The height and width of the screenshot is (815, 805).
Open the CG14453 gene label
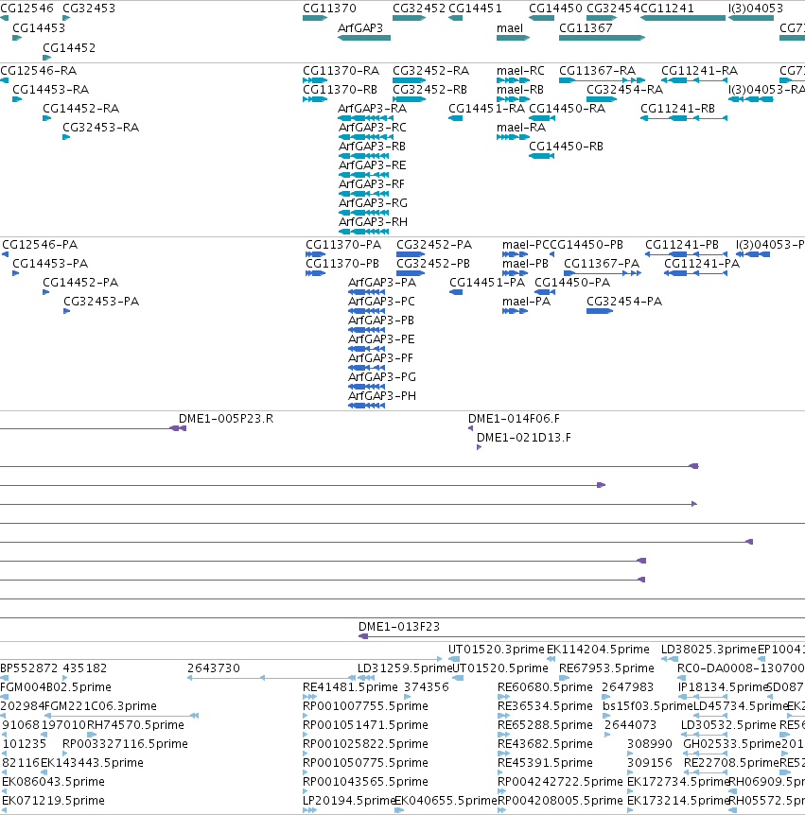pos(39,28)
